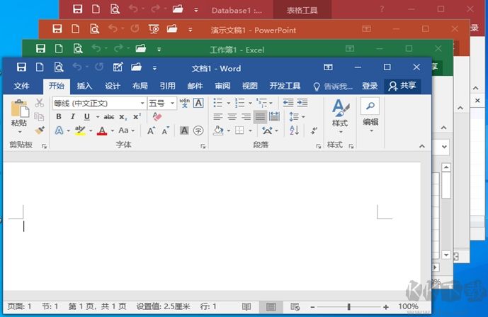Click the Format Painter brush icon
The height and width of the screenshot is (317, 488).
[x=40, y=130]
